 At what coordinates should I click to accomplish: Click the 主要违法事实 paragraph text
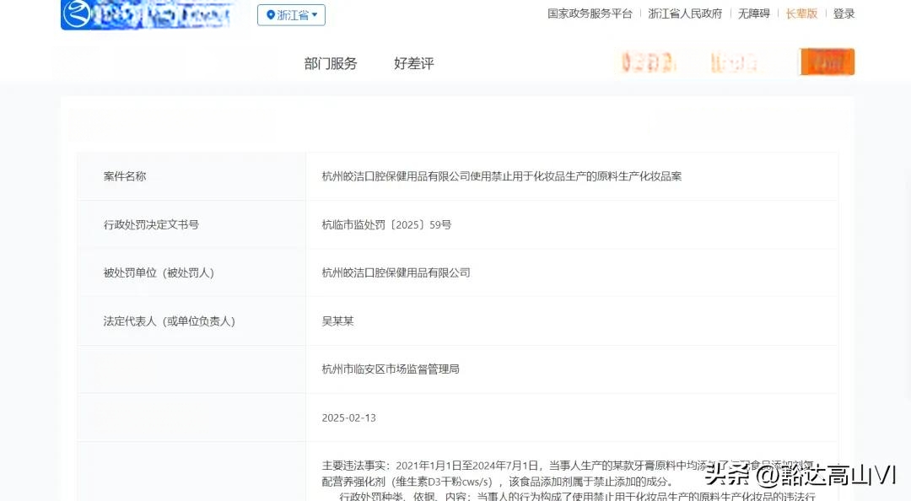coord(569,473)
